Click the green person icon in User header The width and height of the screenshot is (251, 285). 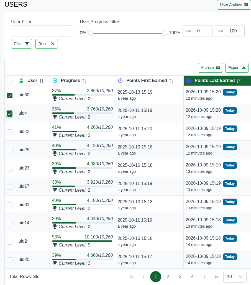[21, 81]
